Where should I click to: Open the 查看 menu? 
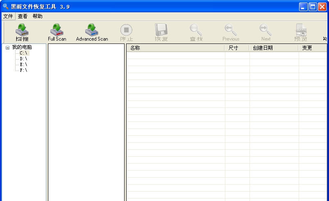(23, 16)
